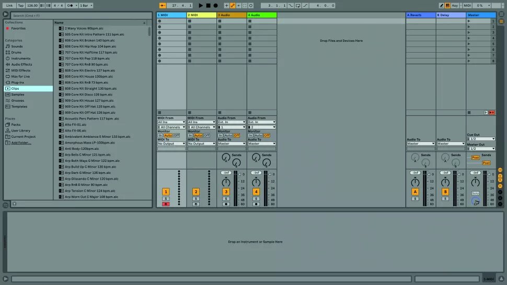Image resolution: width=507 pixels, height=285 pixels.
Task: Open Audio To dropdown on track 3
Action: pyautogui.click(x=232, y=144)
